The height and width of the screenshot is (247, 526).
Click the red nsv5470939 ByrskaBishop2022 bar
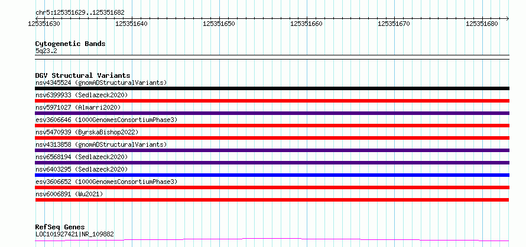pyautogui.click(x=272, y=138)
